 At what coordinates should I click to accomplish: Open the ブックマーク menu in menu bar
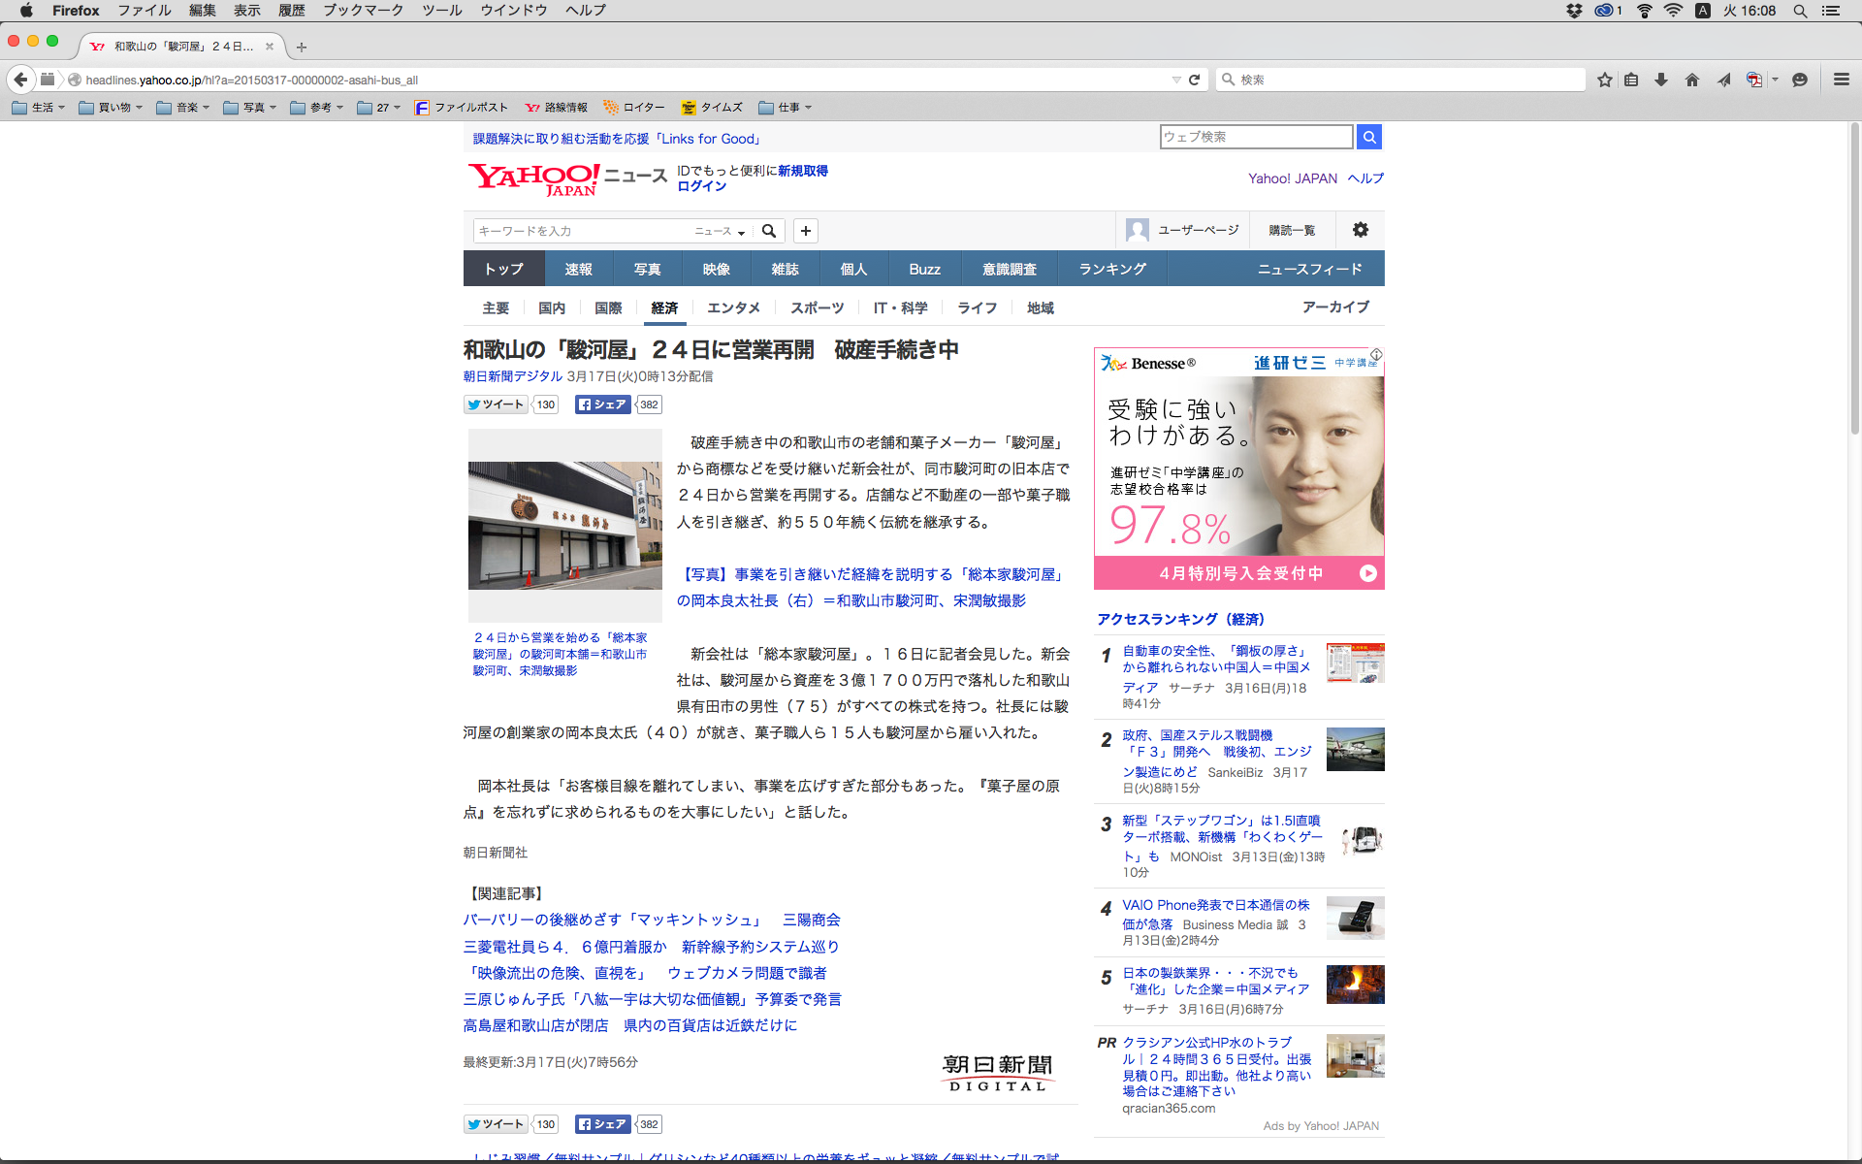tap(363, 11)
